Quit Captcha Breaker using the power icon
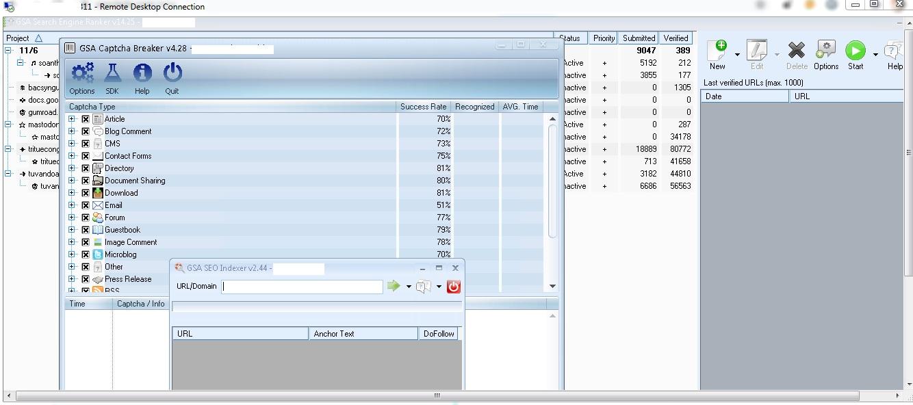The height and width of the screenshot is (405, 913). point(172,71)
